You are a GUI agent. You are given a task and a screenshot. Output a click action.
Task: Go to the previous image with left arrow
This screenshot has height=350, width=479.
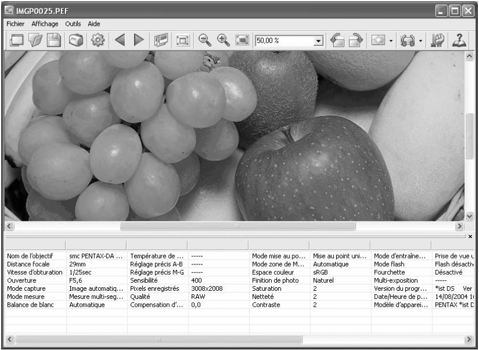pos(120,40)
